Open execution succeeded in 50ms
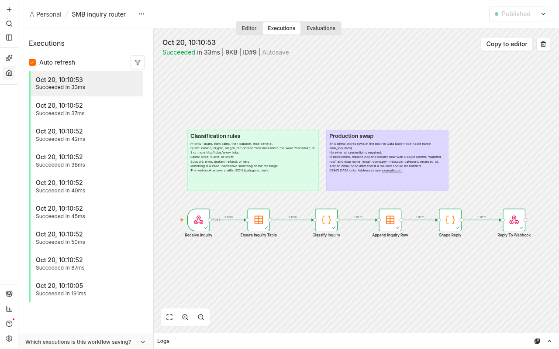Viewport: 559px width, 349px height. click(x=86, y=238)
